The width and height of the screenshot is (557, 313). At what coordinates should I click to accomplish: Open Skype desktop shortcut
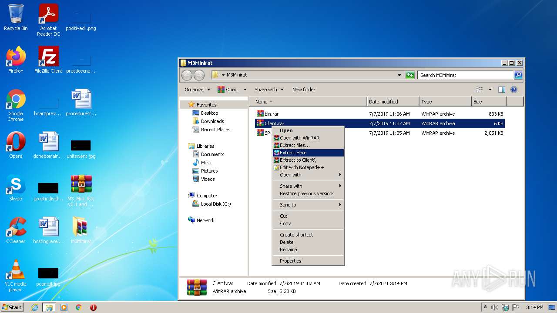click(16, 188)
